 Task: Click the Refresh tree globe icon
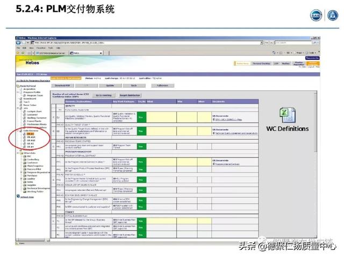click(18, 196)
